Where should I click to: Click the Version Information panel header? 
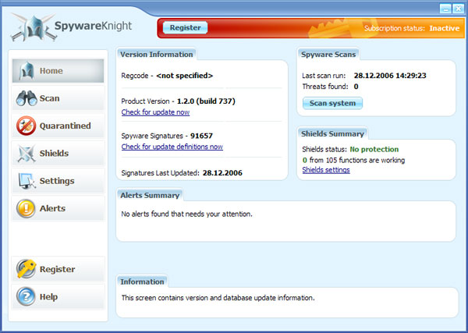tap(157, 55)
